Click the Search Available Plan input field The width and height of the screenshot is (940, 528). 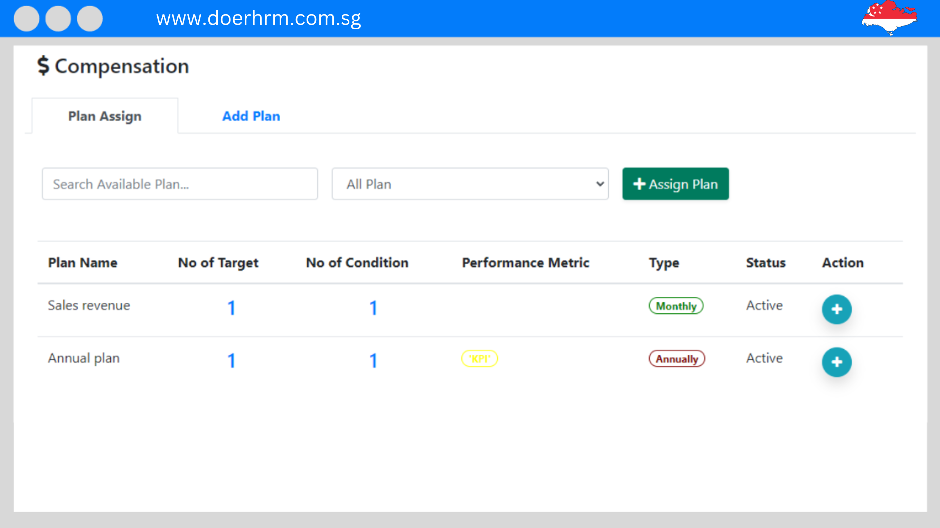click(x=180, y=184)
